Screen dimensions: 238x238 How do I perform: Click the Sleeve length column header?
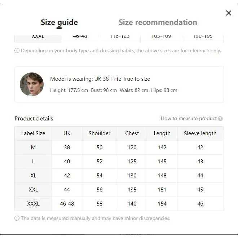click(x=200, y=133)
